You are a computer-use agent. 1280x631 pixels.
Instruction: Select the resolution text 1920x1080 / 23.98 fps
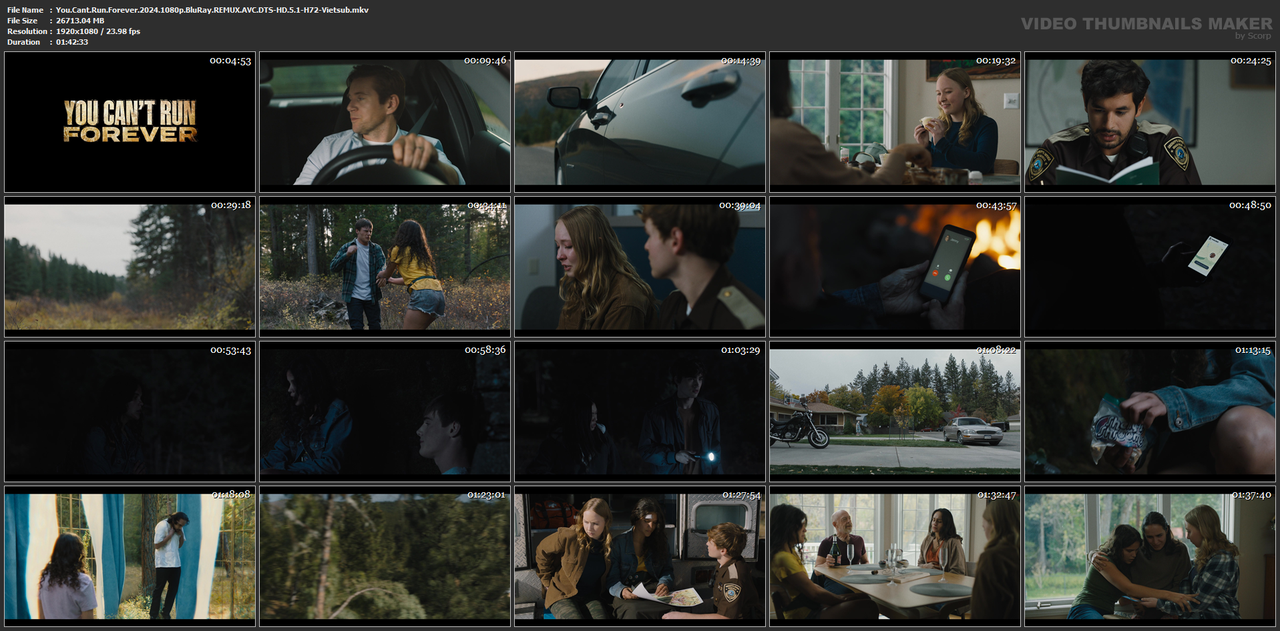pyautogui.click(x=98, y=31)
